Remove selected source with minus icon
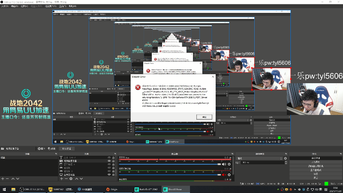 coord(66,179)
